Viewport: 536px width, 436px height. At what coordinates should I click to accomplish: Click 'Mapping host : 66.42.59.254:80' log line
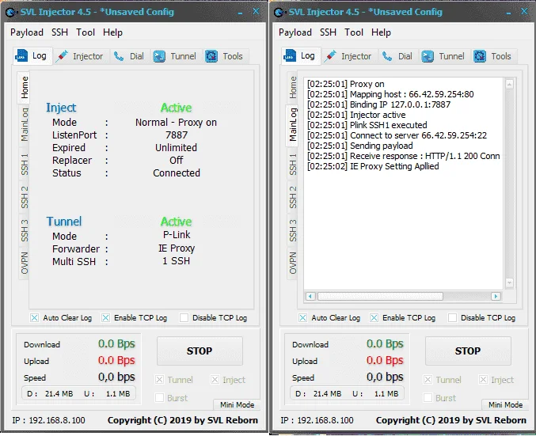point(390,94)
